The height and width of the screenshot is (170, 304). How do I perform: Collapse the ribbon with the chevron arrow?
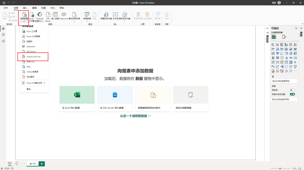click(302, 24)
